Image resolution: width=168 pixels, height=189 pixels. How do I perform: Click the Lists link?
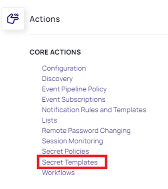tap(49, 120)
